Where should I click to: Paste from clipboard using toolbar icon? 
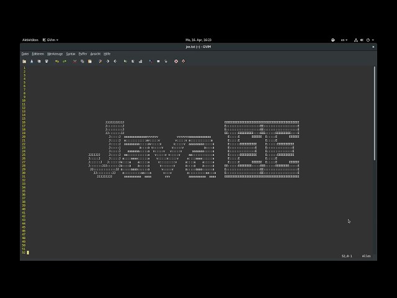[89, 61]
